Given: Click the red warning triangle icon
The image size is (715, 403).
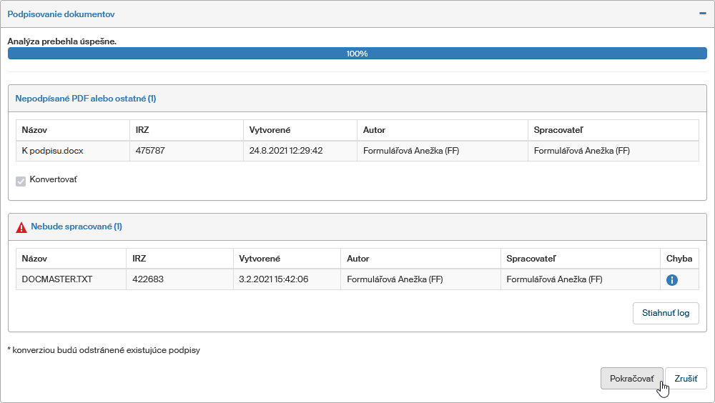Looking at the screenshot, I should (x=21, y=227).
